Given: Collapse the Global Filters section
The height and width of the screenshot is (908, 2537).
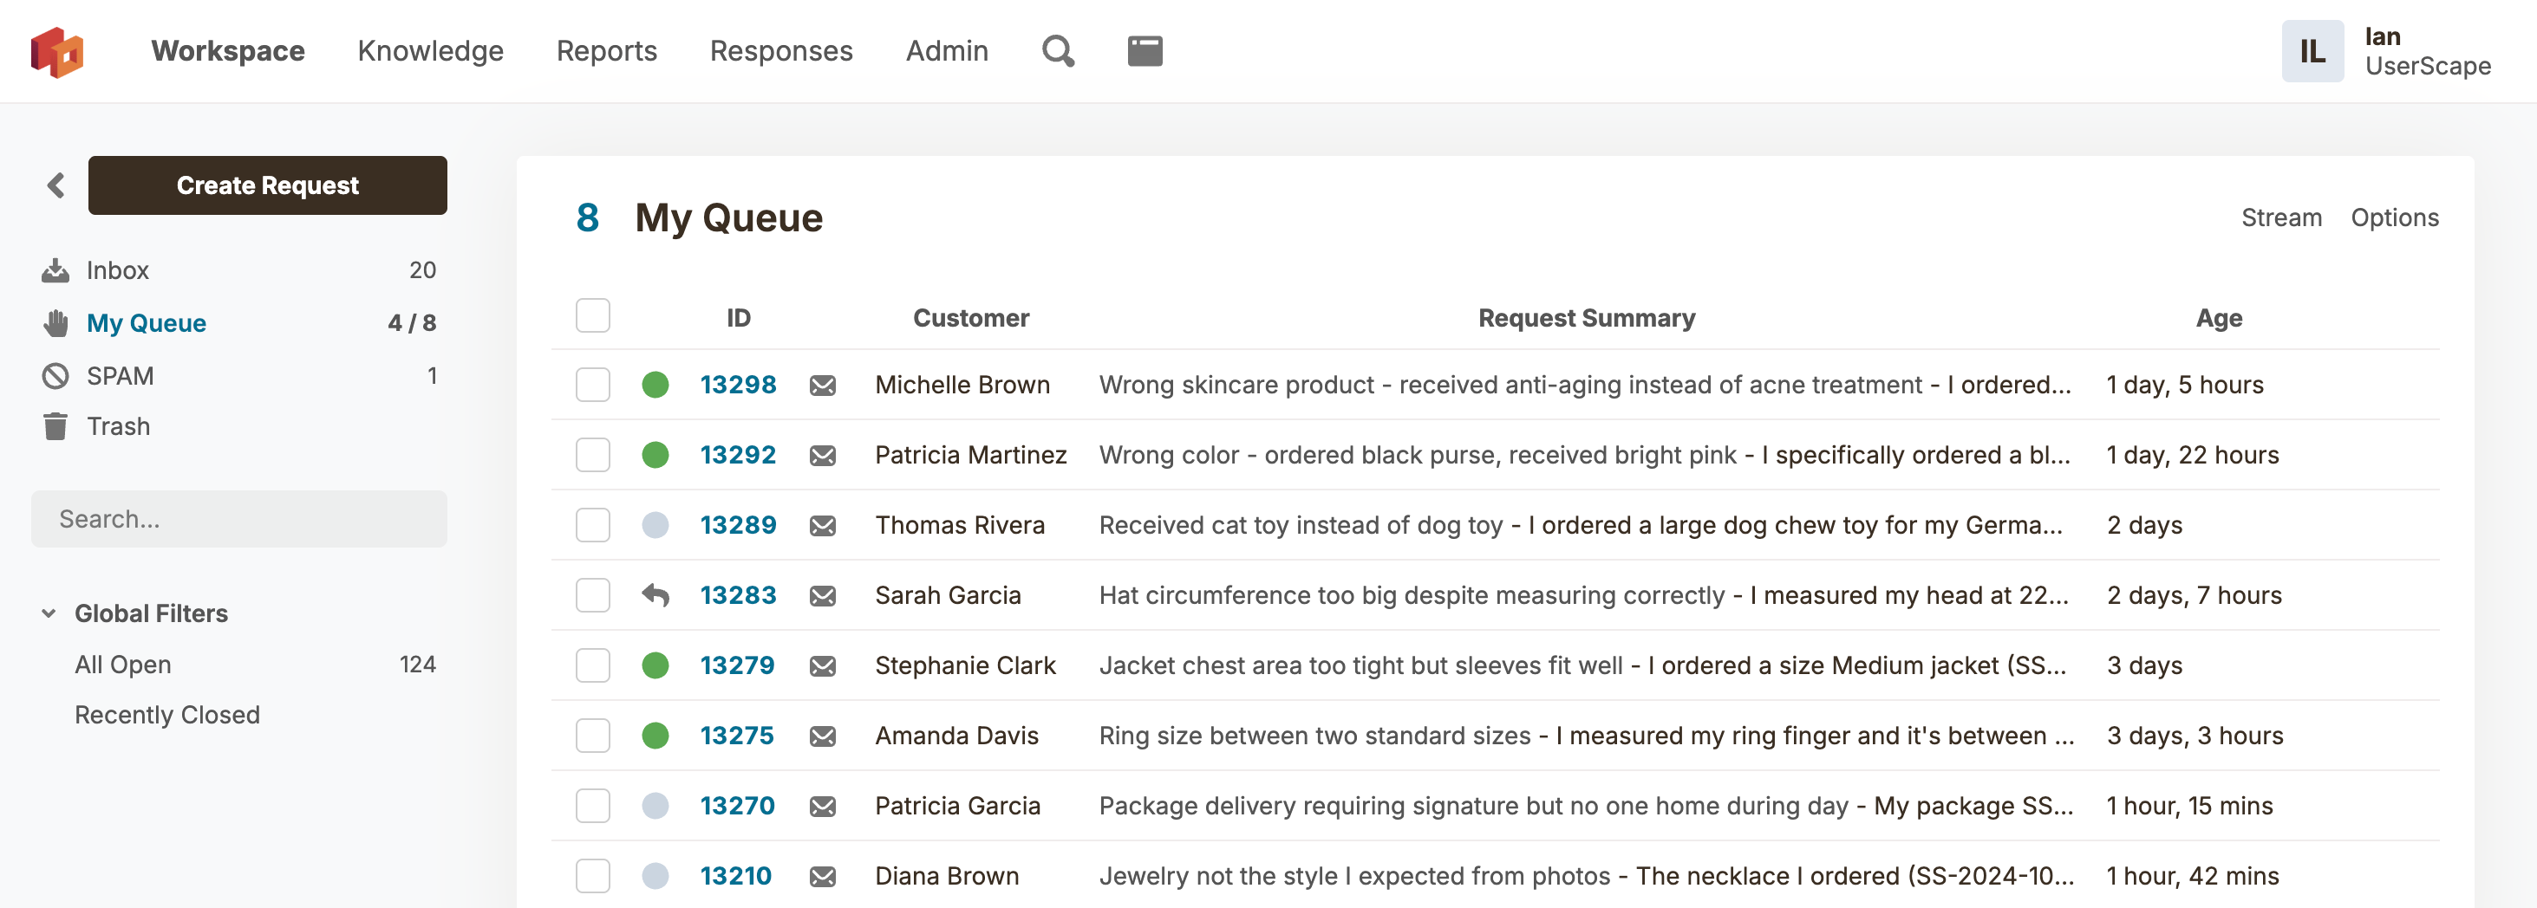Looking at the screenshot, I should [x=49, y=614].
